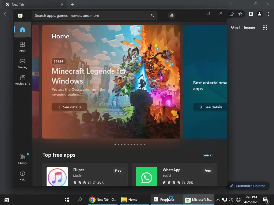Click the Free label on WhatsApp card

(x=207, y=171)
